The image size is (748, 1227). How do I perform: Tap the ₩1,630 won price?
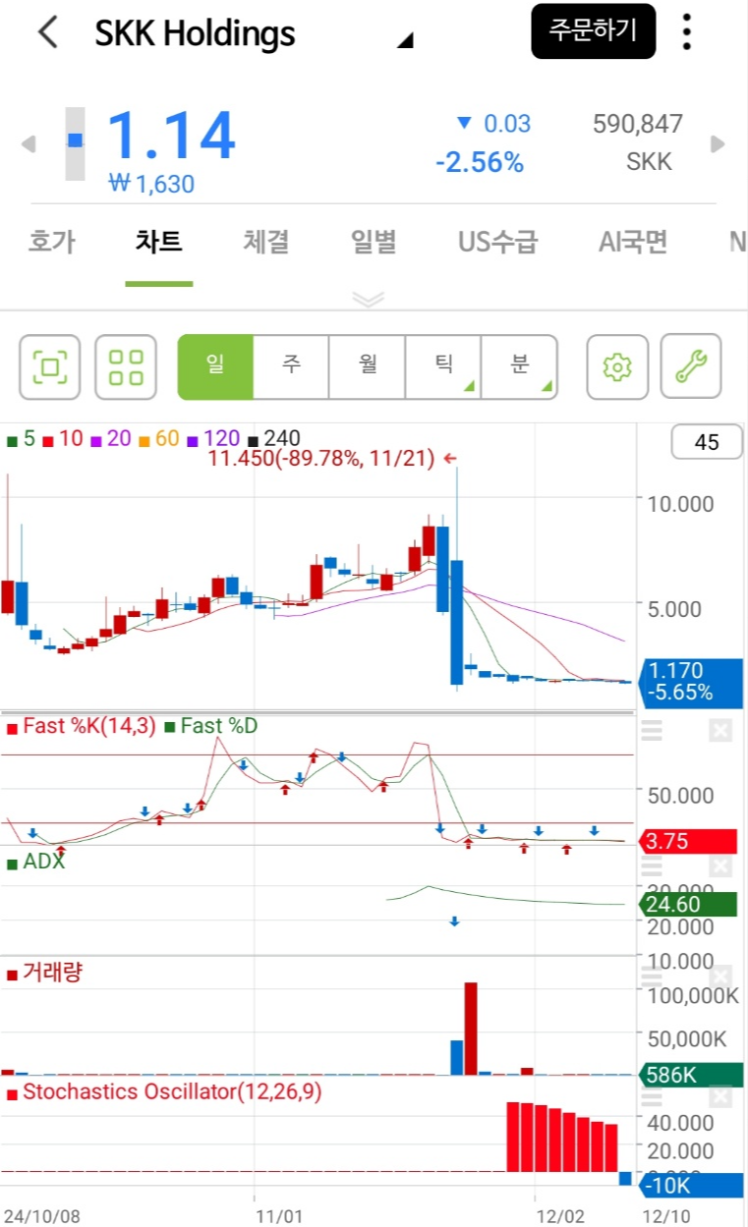click(x=151, y=184)
